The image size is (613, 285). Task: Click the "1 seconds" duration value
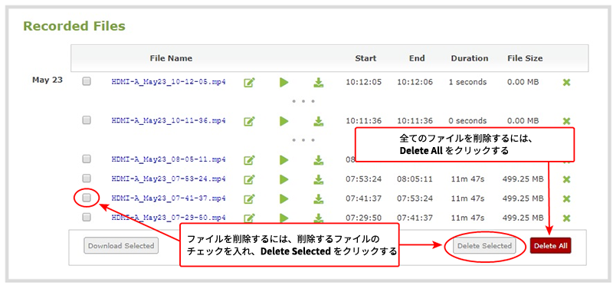[x=467, y=82]
